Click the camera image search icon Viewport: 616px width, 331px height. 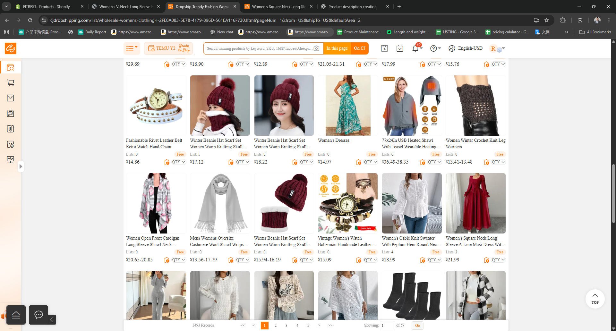(316, 48)
